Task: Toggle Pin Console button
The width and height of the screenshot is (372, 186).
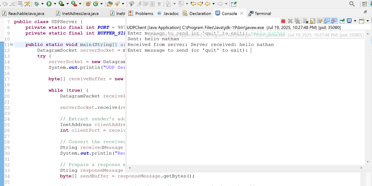Action: [x=342, y=21]
